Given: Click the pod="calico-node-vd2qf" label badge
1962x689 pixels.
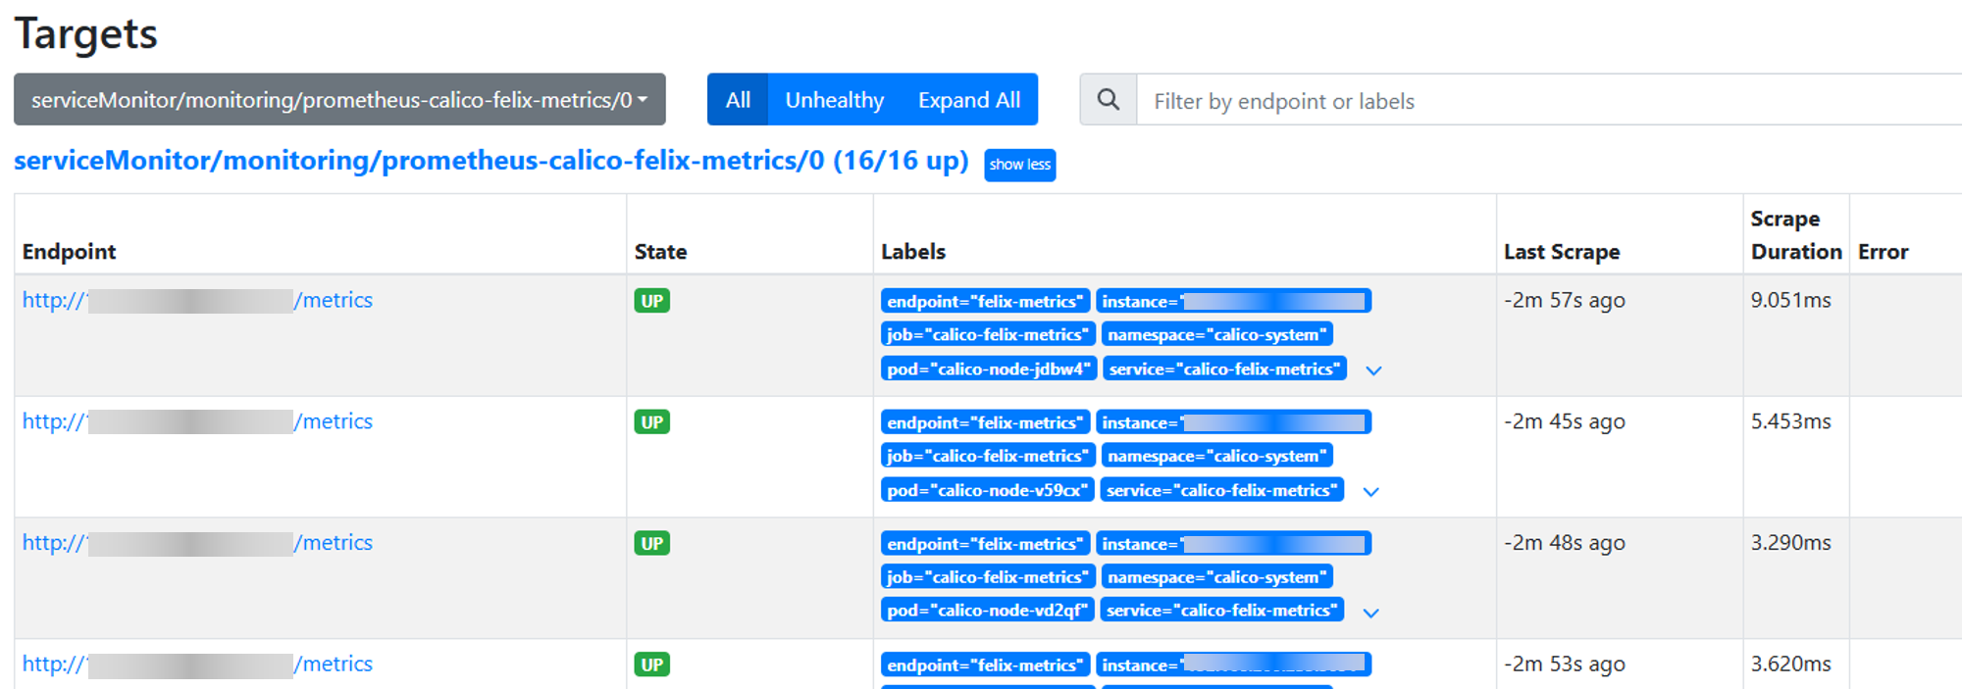Looking at the screenshot, I should (987, 611).
